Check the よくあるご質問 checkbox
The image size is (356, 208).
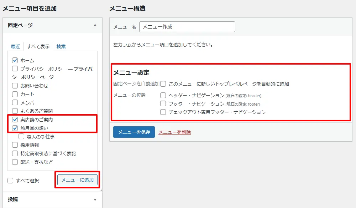coord(15,111)
